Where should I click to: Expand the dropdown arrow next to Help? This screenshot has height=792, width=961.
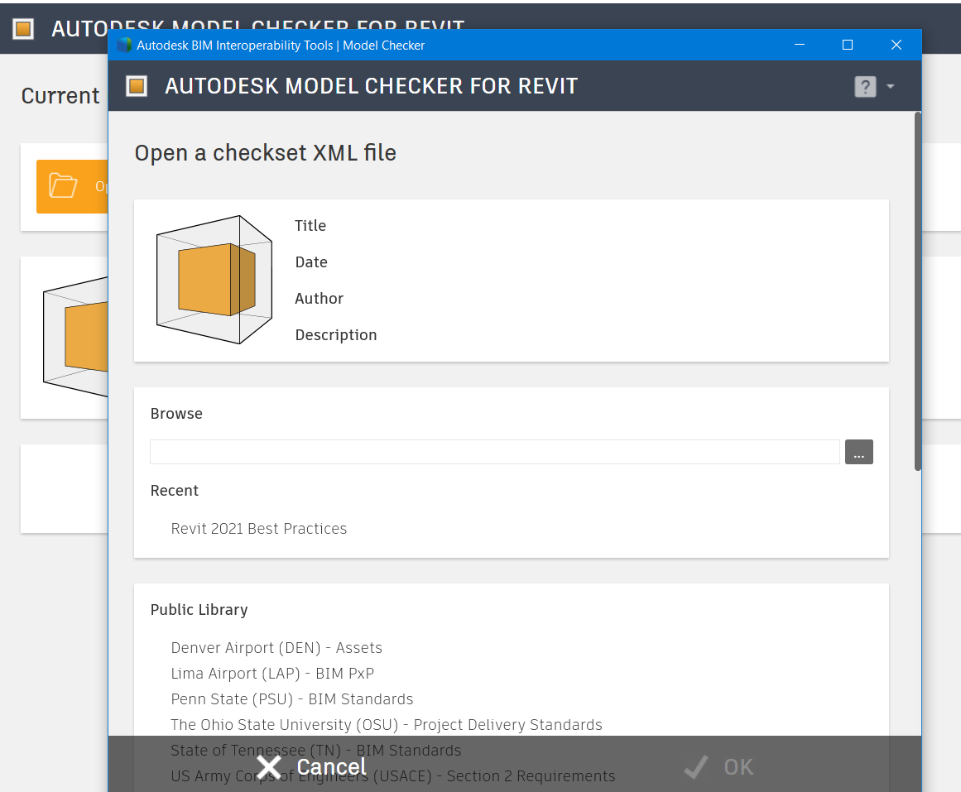click(x=890, y=86)
